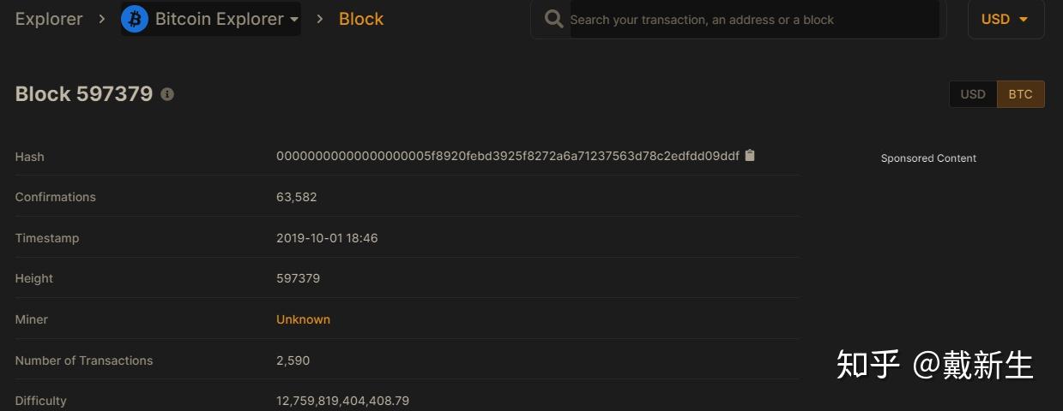The image size is (1063, 411).
Task: Expand the USD currency dropdown
Action: (x=1006, y=19)
